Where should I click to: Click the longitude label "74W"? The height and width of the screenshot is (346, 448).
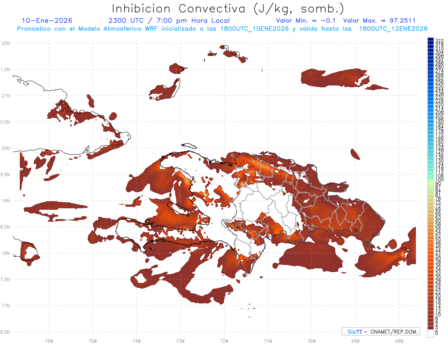pyautogui.click(x=136, y=341)
